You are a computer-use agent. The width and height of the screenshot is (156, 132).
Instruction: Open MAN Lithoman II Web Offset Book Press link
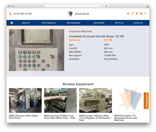23,117
